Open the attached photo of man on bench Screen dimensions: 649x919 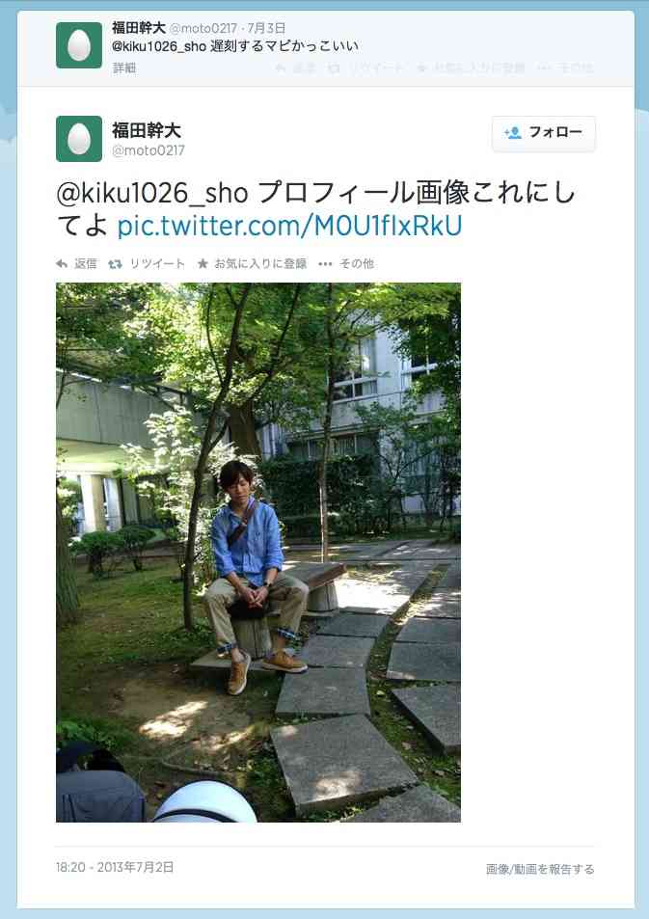(x=258, y=553)
